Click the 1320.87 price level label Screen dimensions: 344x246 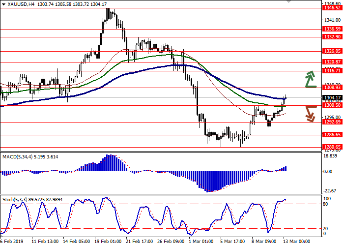pos(332,62)
